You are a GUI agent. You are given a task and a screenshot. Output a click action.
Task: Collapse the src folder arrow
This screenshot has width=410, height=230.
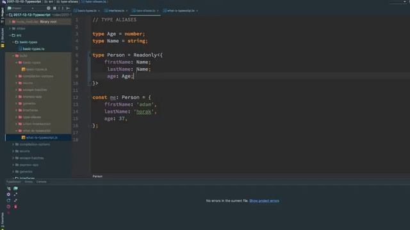[x=10, y=35]
